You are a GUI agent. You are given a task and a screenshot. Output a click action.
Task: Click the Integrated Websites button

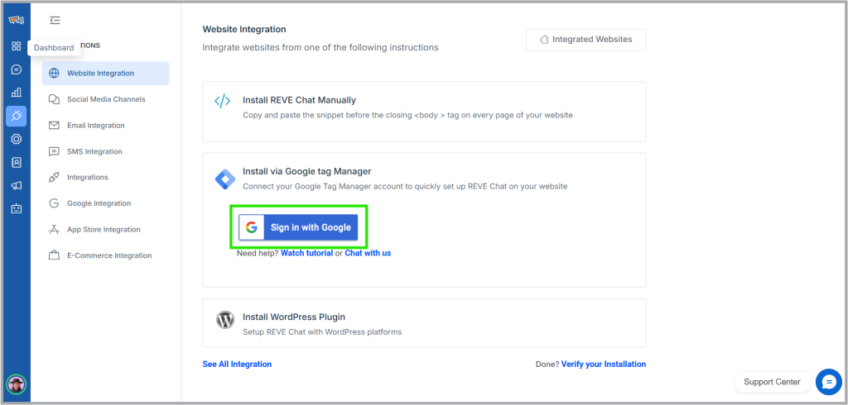[x=585, y=40]
